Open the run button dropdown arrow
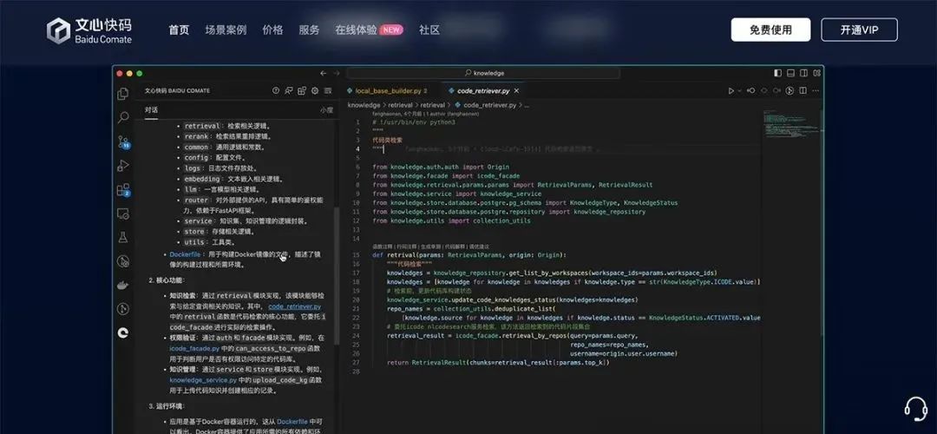Image resolution: width=937 pixels, height=434 pixels. (740, 90)
